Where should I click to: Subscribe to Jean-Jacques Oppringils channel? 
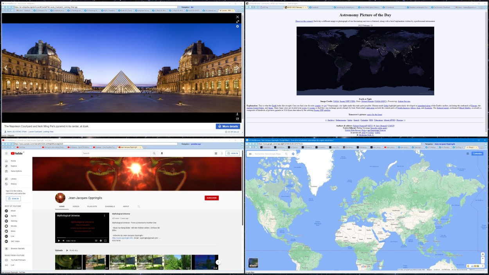click(211, 198)
